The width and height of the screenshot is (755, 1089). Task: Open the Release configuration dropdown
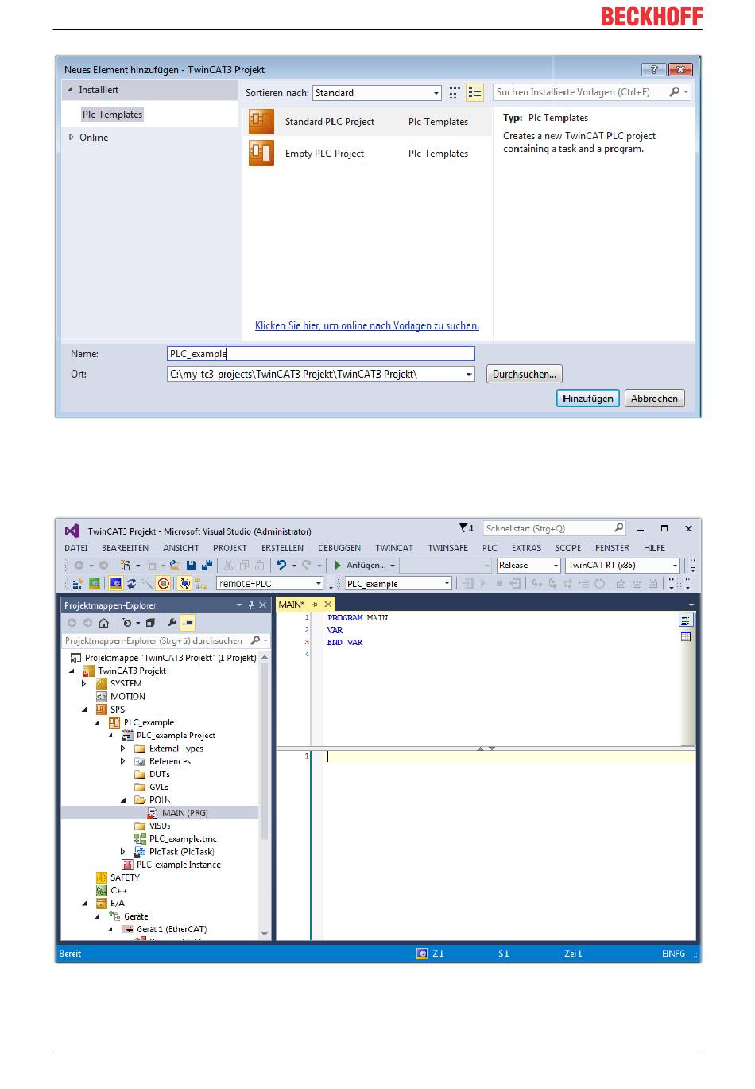point(529,566)
